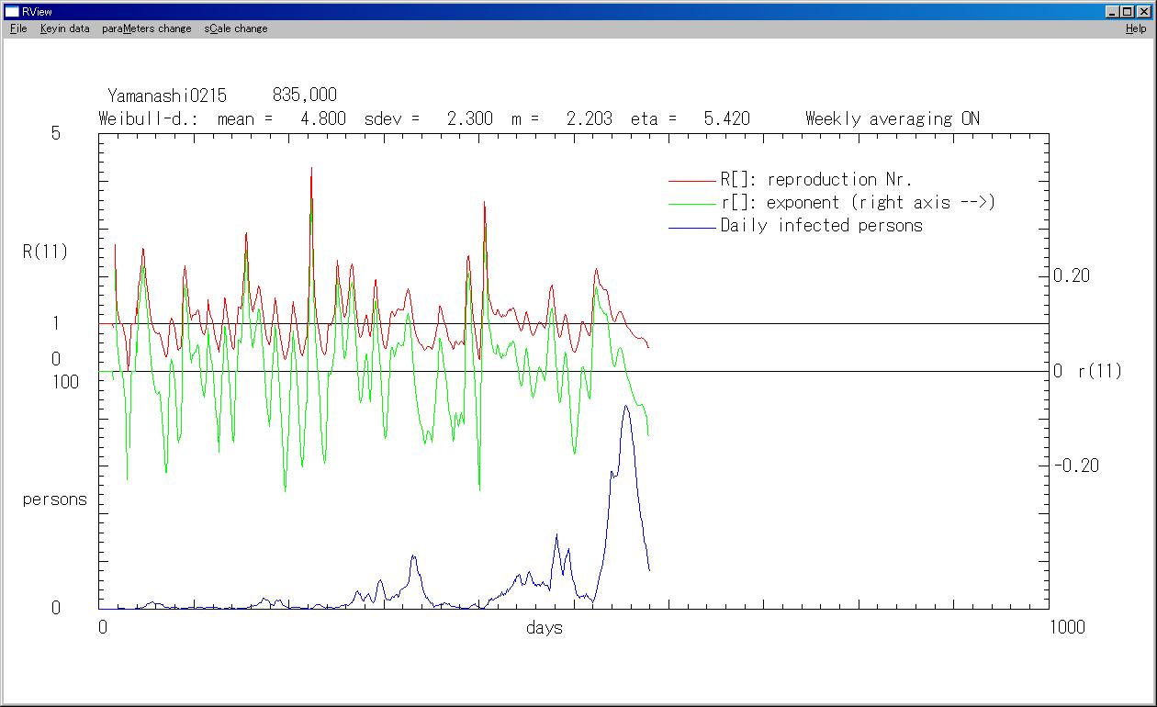Minimize the RView window
Screen dimensions: 1157x707
(x=1113, y=12)
